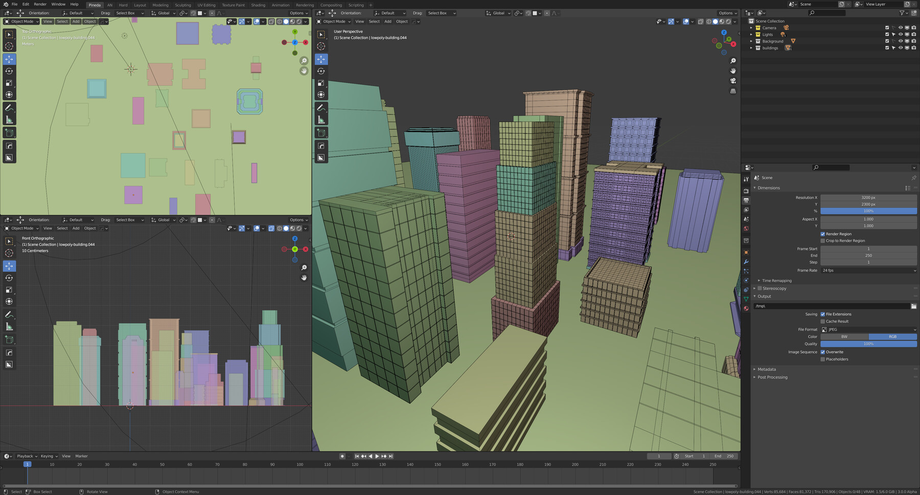Enable the Crop to Render Region checkbox
This screenshot has width=920, height=495.
tap(823, 240)
